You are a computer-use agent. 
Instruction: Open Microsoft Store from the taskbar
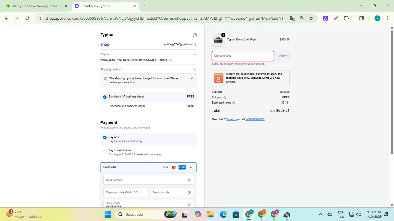tap(236, 215)
